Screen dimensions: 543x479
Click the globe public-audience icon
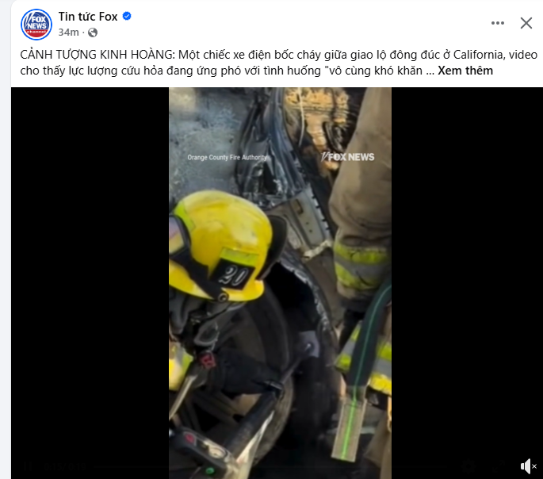[x=93, y=33]
